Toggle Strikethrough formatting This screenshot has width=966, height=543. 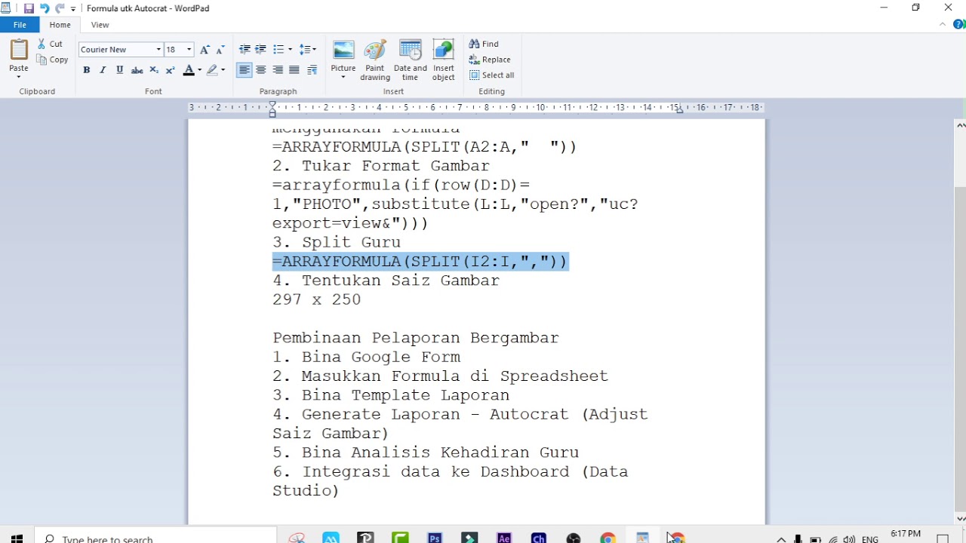pos(137,70)
